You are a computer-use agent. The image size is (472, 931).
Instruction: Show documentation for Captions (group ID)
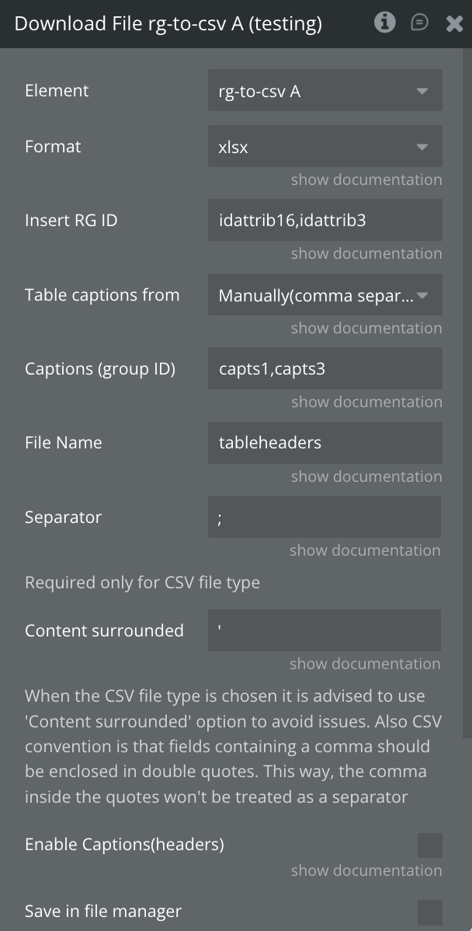coord(366,402)
